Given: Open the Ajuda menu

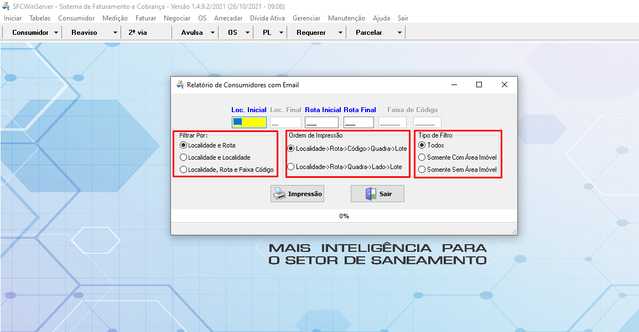Looking at the screenshot, I should 381,18.
